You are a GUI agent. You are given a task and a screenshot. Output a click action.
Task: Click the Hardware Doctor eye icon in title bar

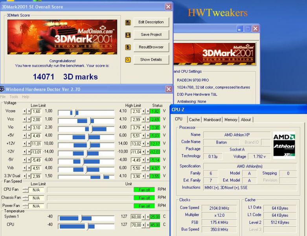point(2,89)
